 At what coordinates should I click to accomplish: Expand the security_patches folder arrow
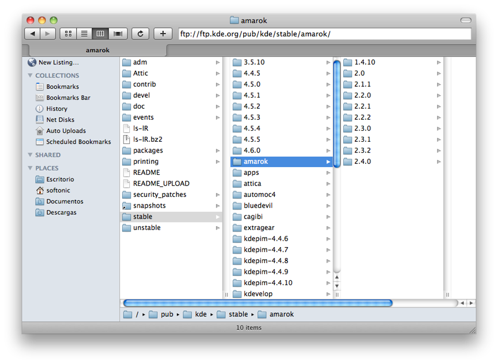(x=218, y=195)
